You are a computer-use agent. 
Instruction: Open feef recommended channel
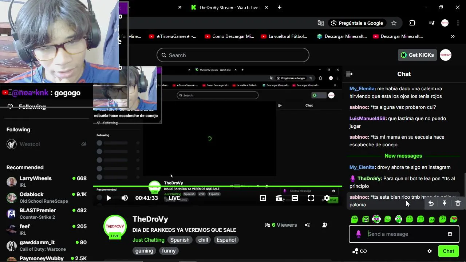point(46,229)
